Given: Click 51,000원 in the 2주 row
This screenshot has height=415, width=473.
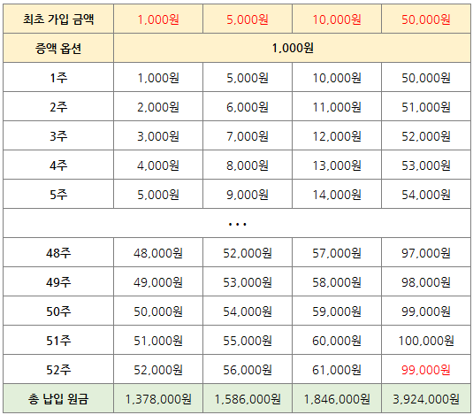Looking at the screenshot, I should [x=426, y=106].
